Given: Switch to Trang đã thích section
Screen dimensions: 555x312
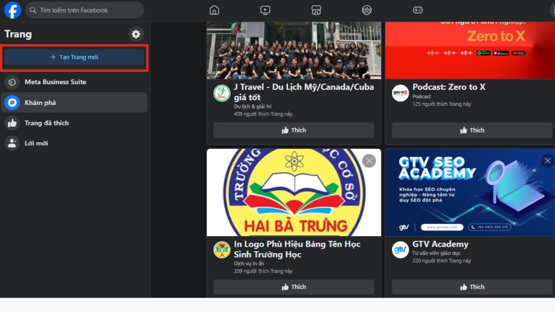Looking at the screenshot, I should (x=46, y=123).
